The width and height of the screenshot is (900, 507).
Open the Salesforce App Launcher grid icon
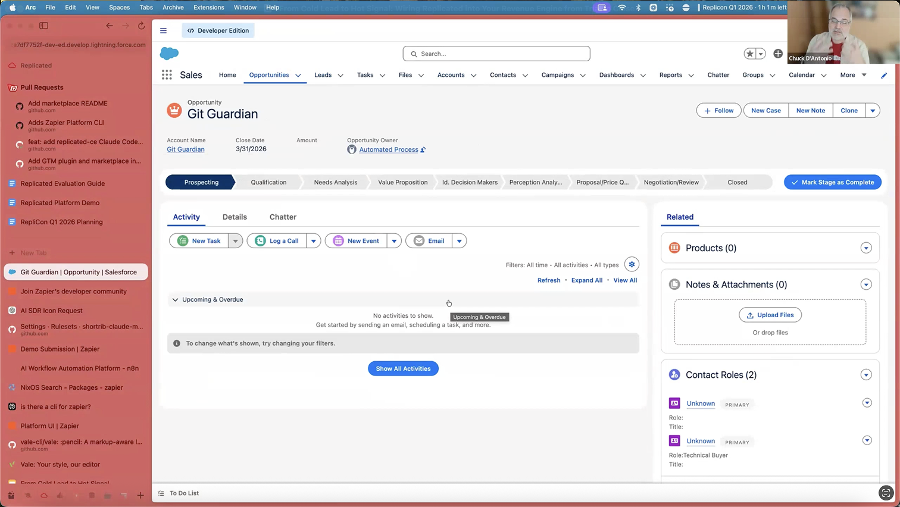167,75
